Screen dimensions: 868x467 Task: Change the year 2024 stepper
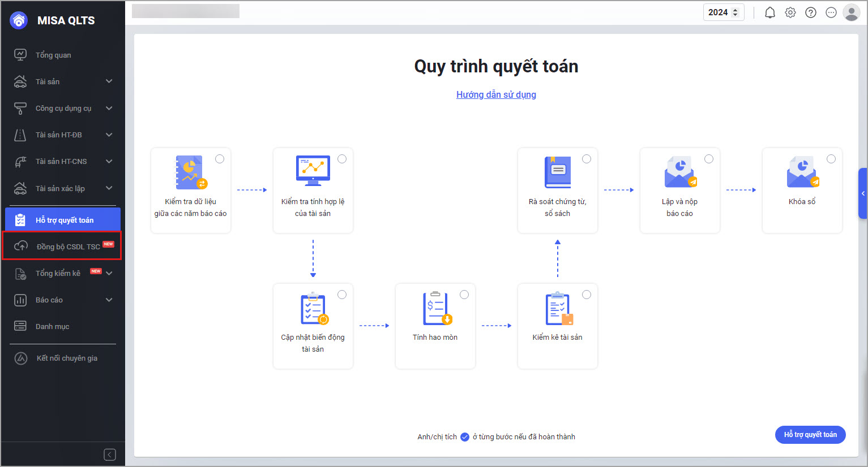pyautogui.click(x=736, y=12)
